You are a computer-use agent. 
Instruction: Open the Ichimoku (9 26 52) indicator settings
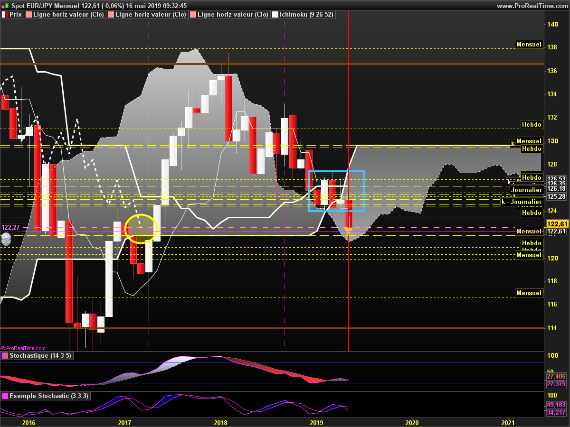click(306, 15)
